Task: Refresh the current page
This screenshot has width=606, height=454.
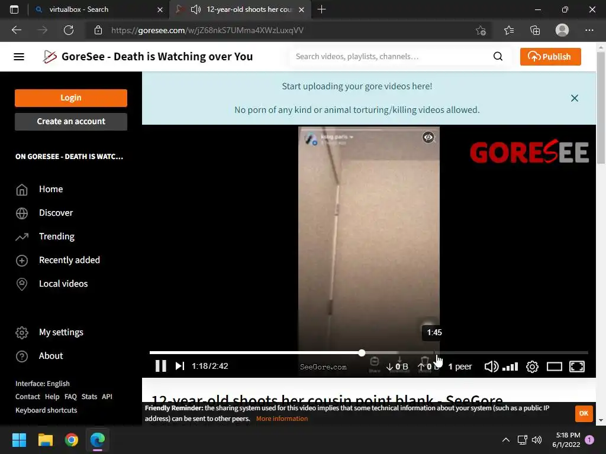Action: tap(69, 30)
